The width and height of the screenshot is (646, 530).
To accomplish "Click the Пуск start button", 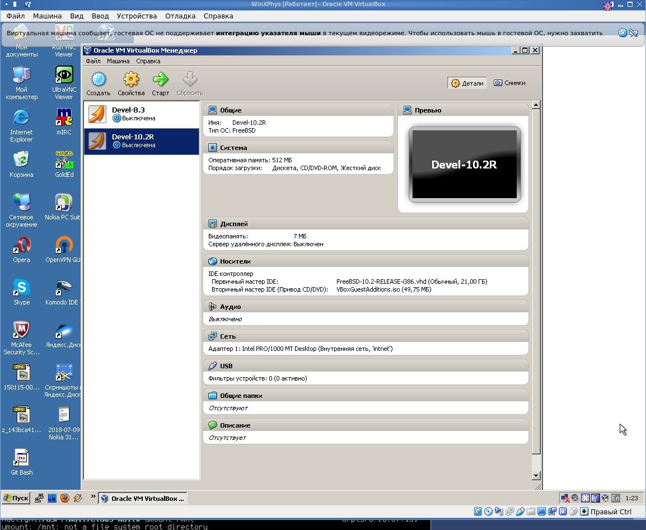I will [x=16, y=498].
